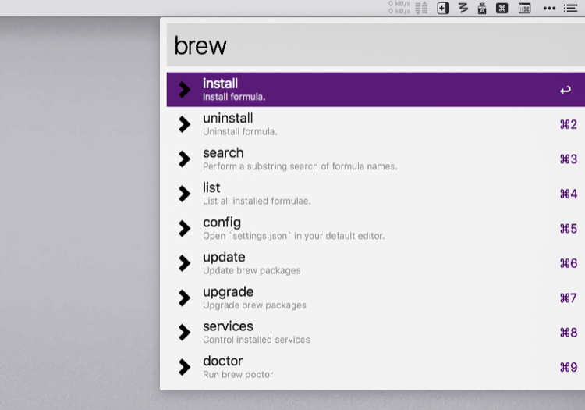Click the ⌘7 shortcut label
Screen dimensions: 585x410
click(569, 298)
